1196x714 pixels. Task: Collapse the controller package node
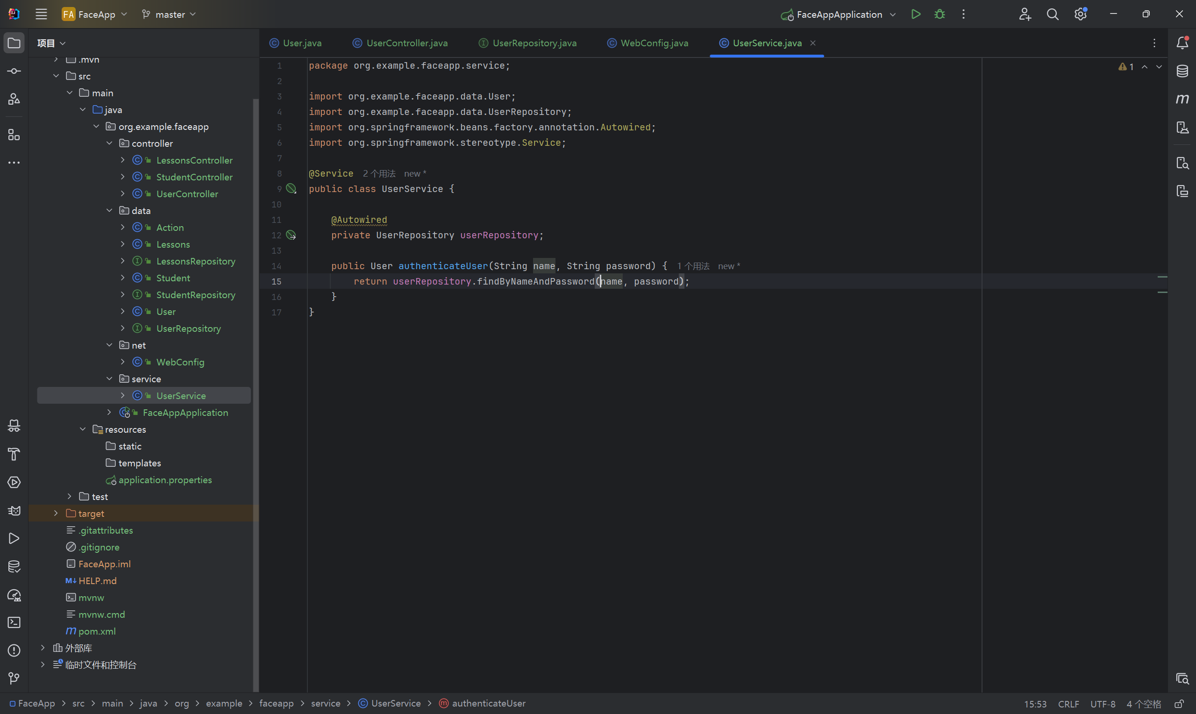(x=109, y=143)
